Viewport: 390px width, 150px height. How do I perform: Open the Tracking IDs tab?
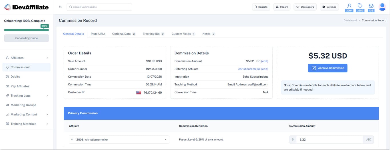[x=154, y=34]
